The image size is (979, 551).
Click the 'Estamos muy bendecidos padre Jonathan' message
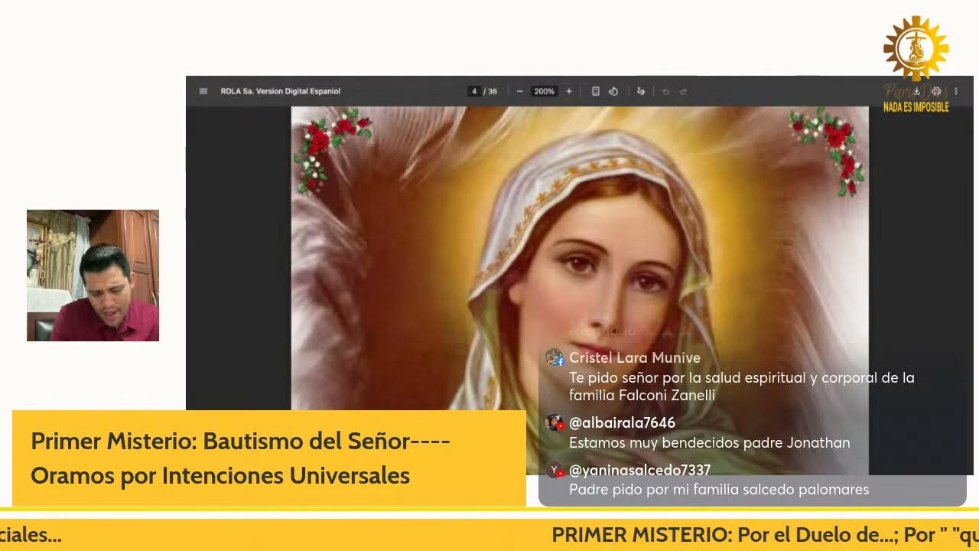710,442
